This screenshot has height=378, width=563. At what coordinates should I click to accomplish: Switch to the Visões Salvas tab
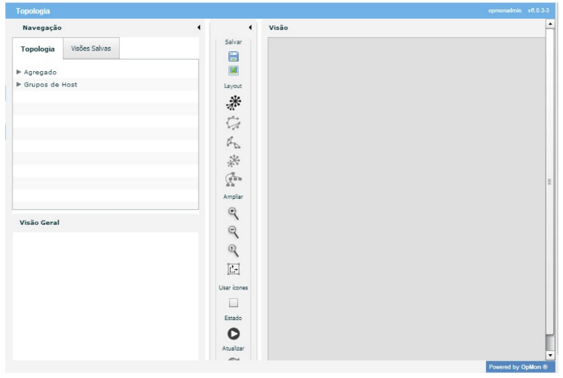[x=91, y=48]
